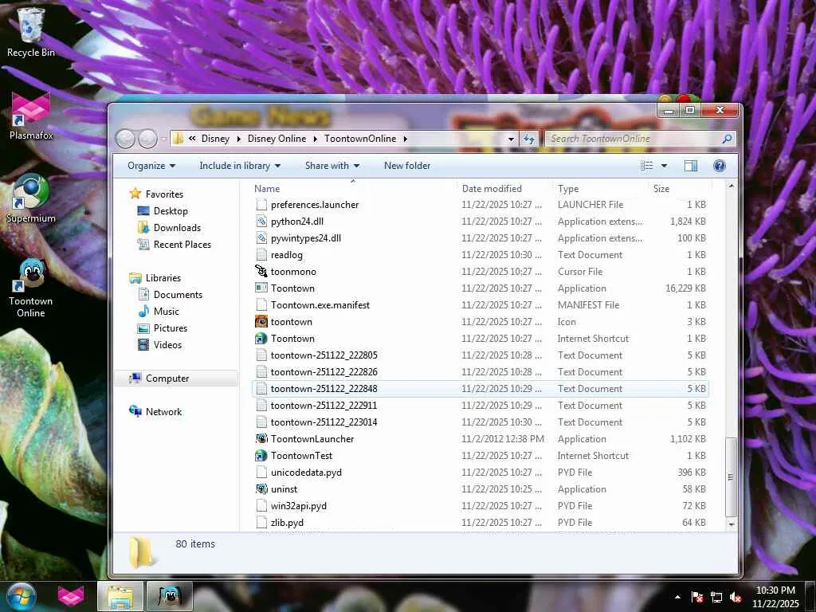This screenshot has height=612, width=816.
Task: Select the uninst application icon
Action: pyautogui.click(x=261, y=488)
